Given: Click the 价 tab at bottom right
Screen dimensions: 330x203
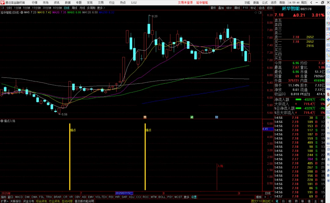Looking at the screenshot, I should tap(284, 201).
